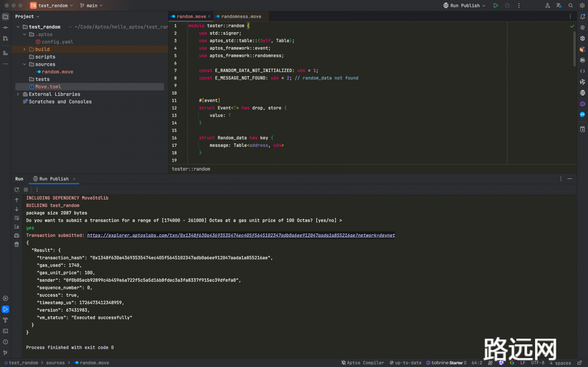Change LF line separator widget
588x367 pixels.
click(x=523, y=362)
